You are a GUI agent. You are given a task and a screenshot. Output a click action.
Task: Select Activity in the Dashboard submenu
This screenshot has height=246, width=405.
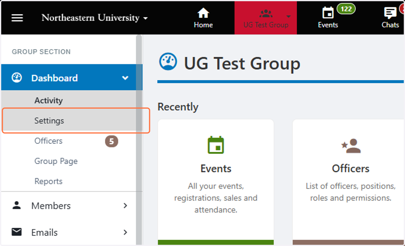pyautogui.click(x=49, y=101)
